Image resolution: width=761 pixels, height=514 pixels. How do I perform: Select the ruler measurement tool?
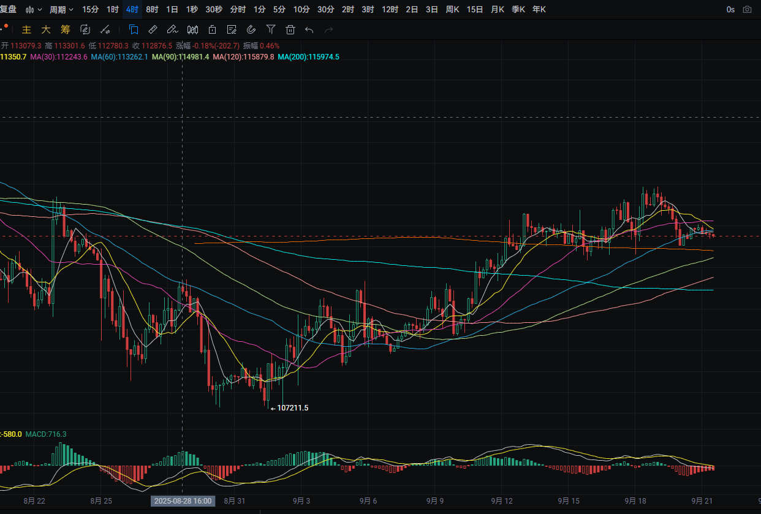click(x=153, y=29)
